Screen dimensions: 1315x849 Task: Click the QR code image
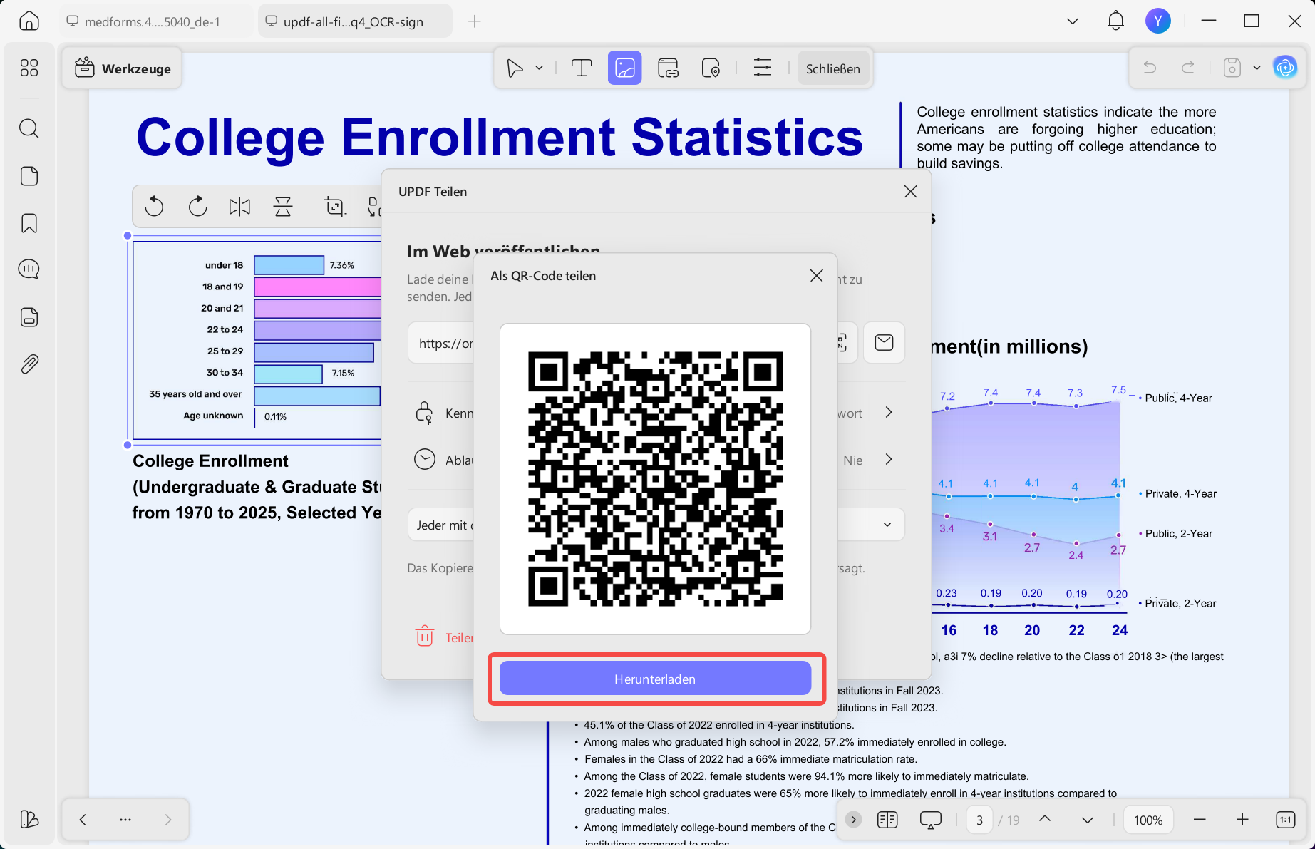tap(655, 478)
